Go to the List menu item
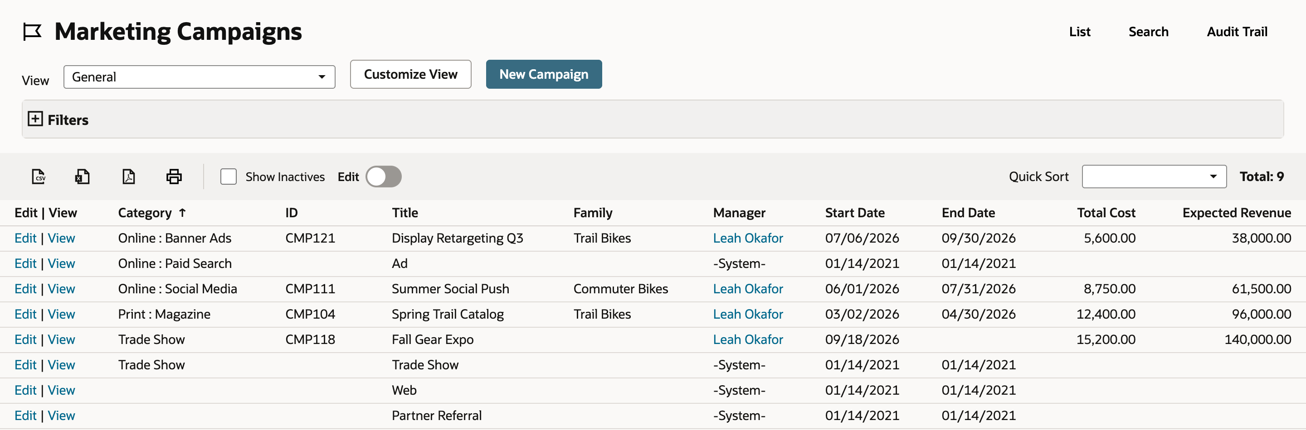 pyautogui.click(x=1079, y=32)
